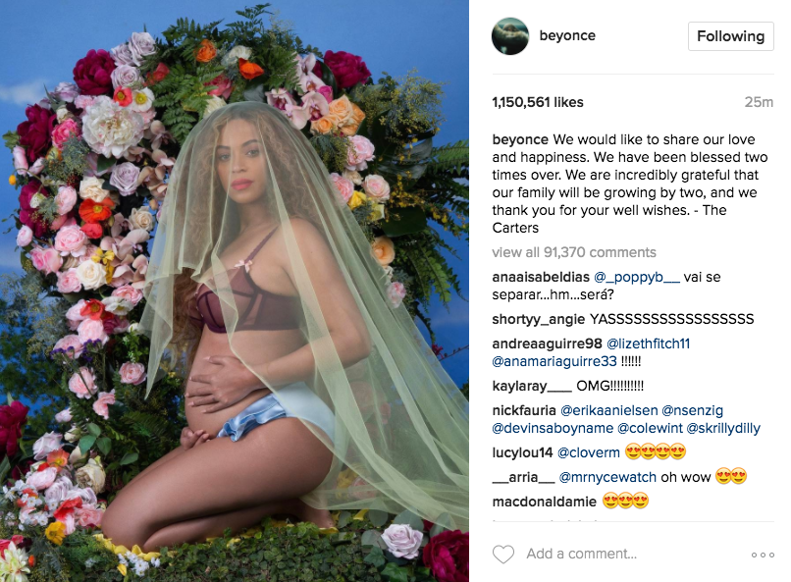Visit macdonaldamie commenter profile
This screenshot has height=582, width=791.
[x=545, y=502]
